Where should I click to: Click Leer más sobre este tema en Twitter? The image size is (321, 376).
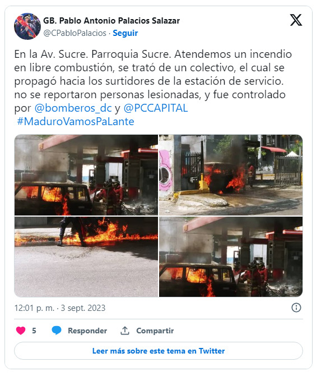coord(159,351)
